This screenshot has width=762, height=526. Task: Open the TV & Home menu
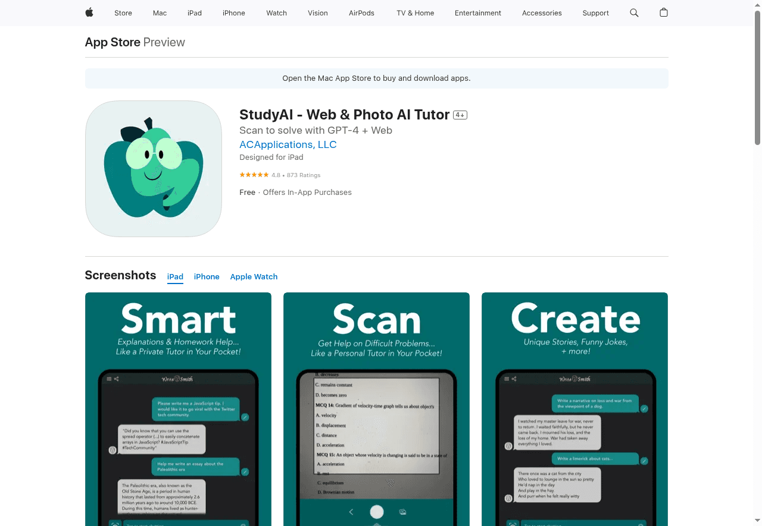416,12
